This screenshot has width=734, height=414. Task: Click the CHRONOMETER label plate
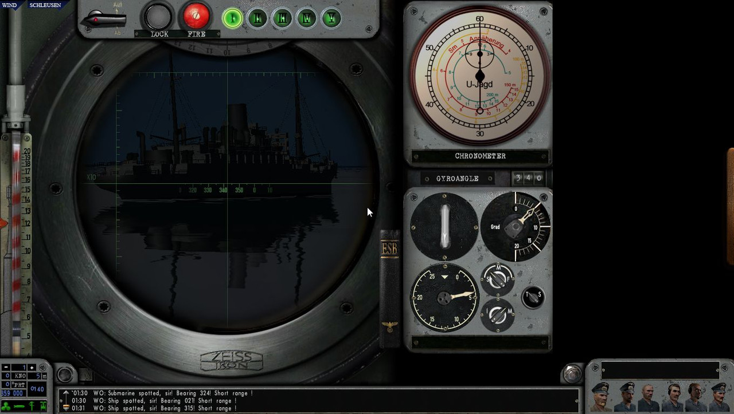[x=480, y=156]
